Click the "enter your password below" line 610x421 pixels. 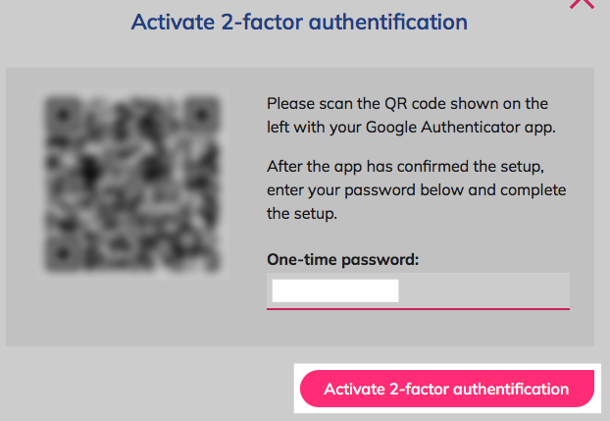(x=416, y=190)
